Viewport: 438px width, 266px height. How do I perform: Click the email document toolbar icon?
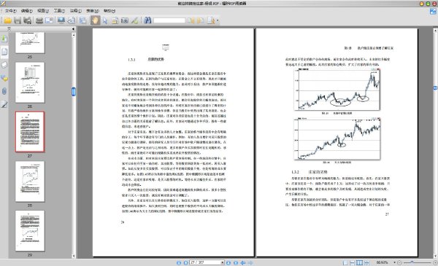(50, 20)
